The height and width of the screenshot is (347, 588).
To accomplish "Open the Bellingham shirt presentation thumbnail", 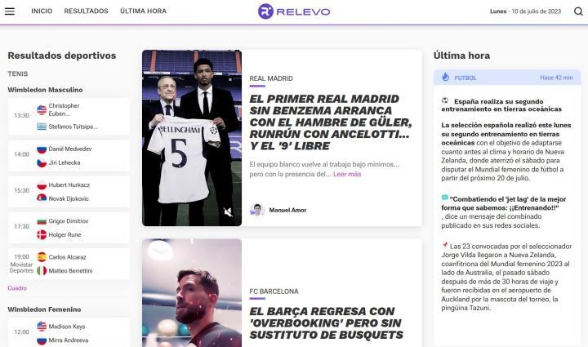I will pos(192,138).
